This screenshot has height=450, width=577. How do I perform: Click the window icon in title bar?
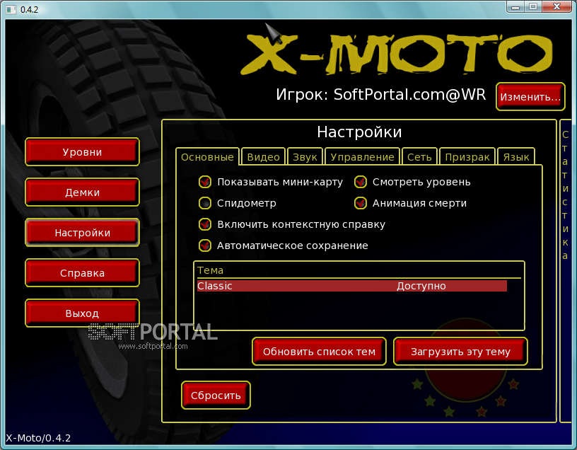(x=11, y=9)
